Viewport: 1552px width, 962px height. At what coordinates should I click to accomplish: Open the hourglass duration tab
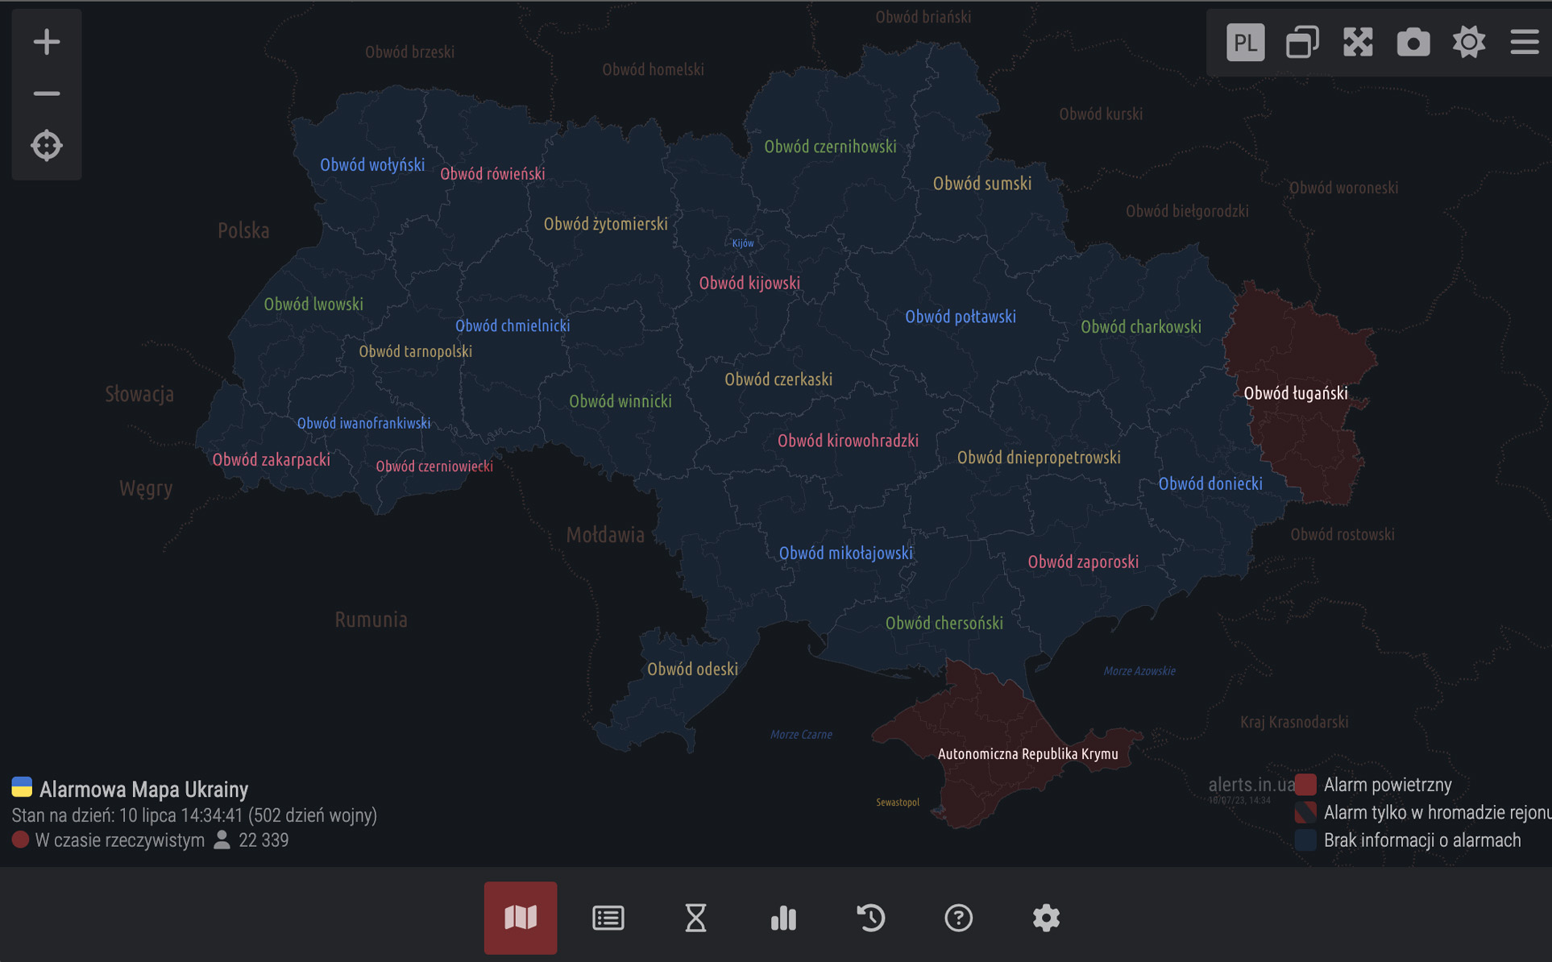click(x=695, y=918)
